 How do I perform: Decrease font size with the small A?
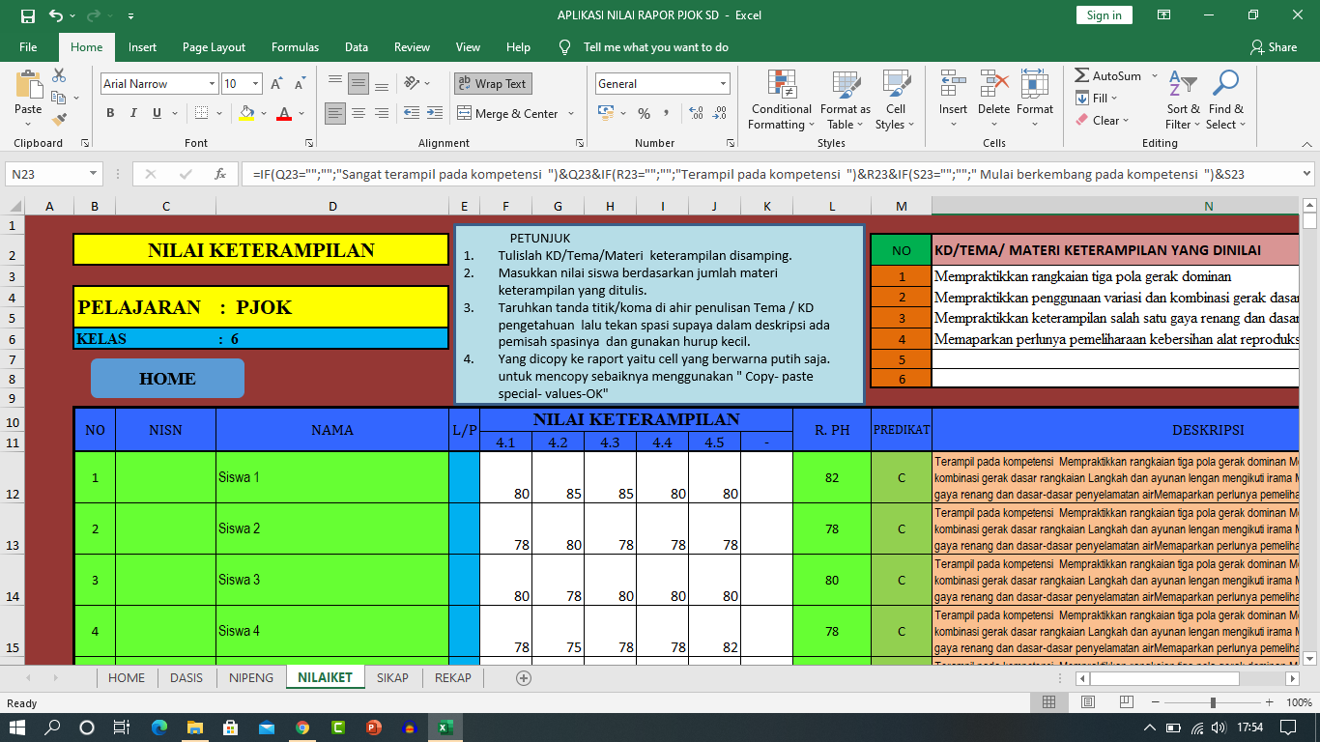point(301,84)
